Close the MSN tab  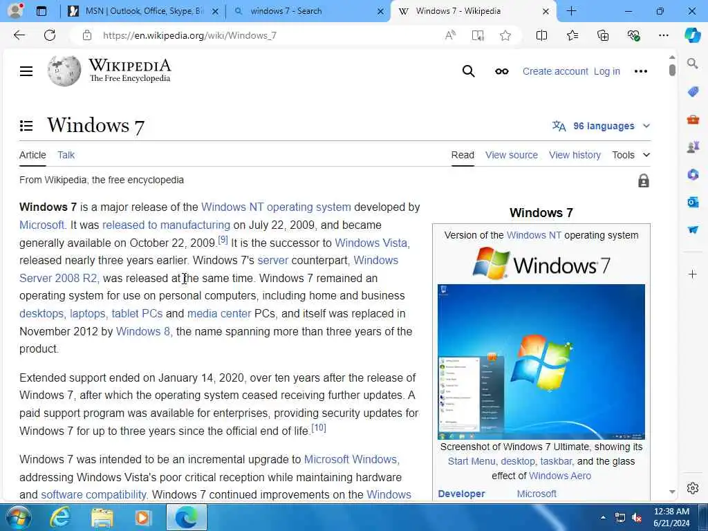216,11
